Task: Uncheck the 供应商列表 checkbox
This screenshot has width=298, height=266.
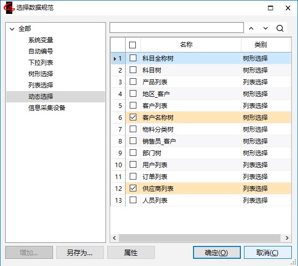Action: coord(133,188)
